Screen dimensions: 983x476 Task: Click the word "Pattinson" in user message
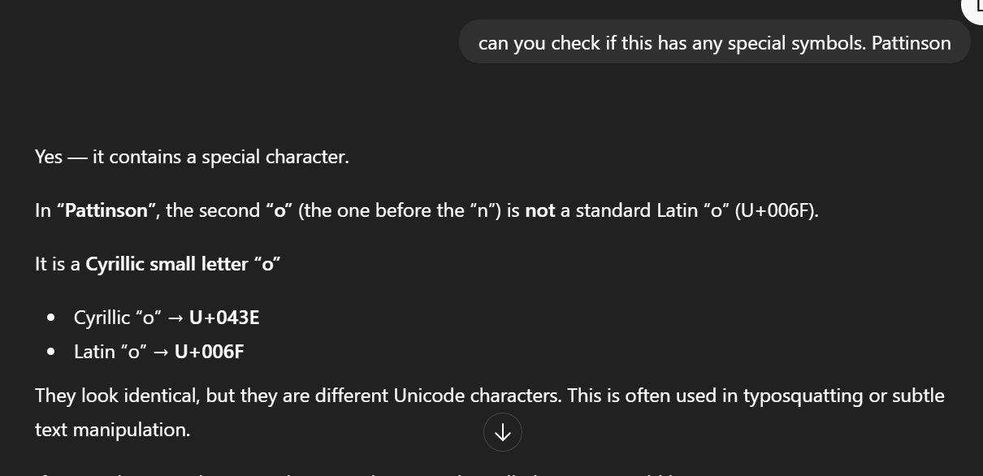coord(911,43)
